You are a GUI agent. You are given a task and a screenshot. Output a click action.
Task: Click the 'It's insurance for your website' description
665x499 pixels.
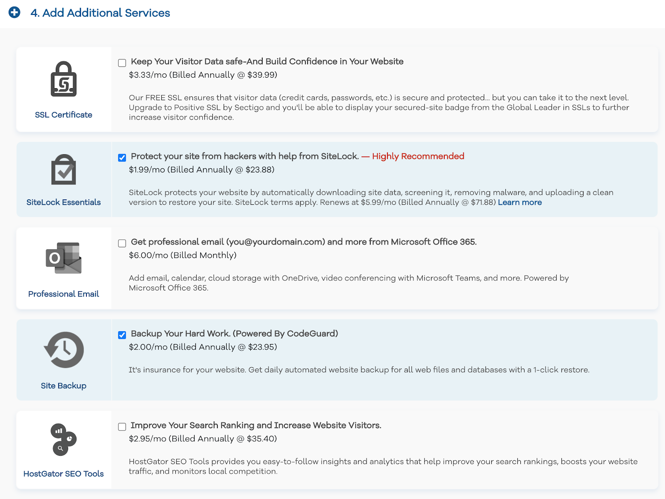(359, 370)
